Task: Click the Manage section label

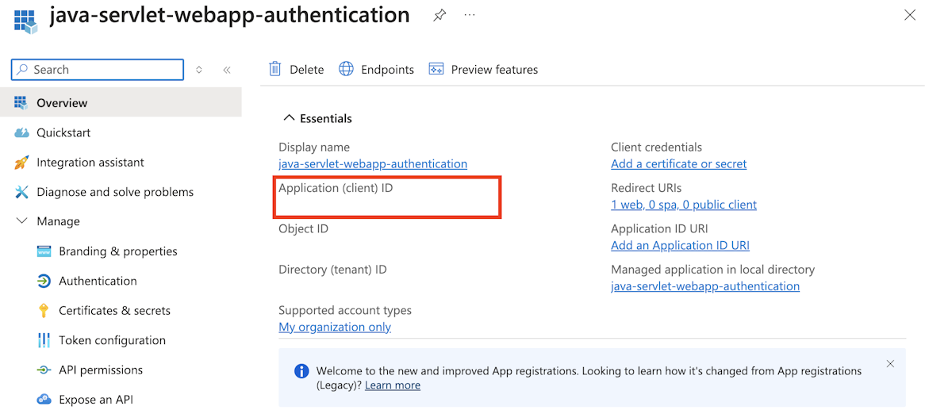Action: (59, 221)
